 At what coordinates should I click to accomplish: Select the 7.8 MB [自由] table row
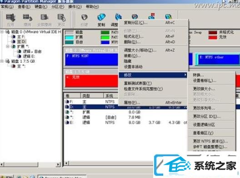click(x=125, y=117)
